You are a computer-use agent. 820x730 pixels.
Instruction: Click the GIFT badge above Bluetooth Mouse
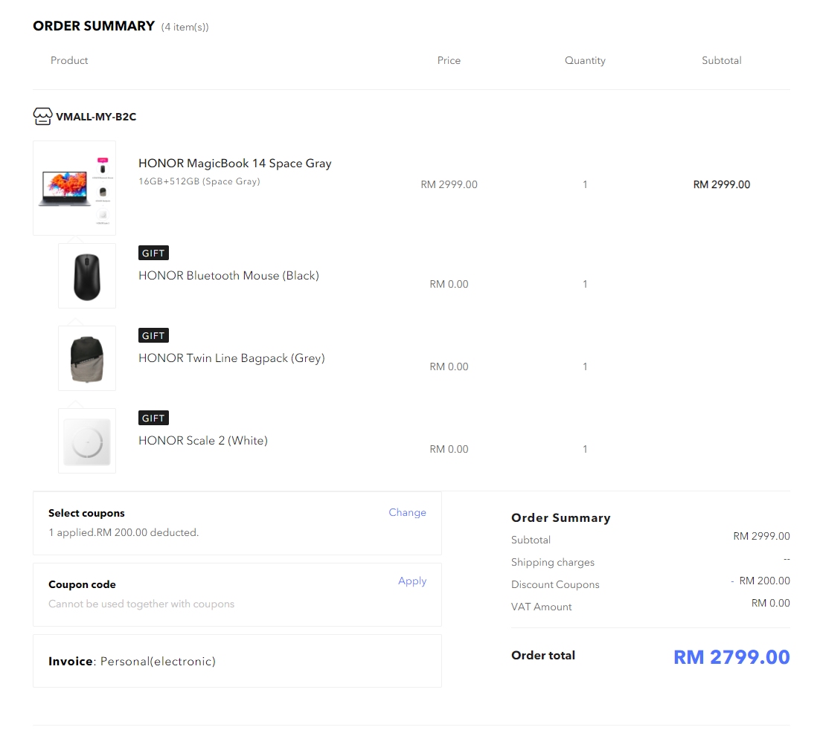(x=153, y=253)
